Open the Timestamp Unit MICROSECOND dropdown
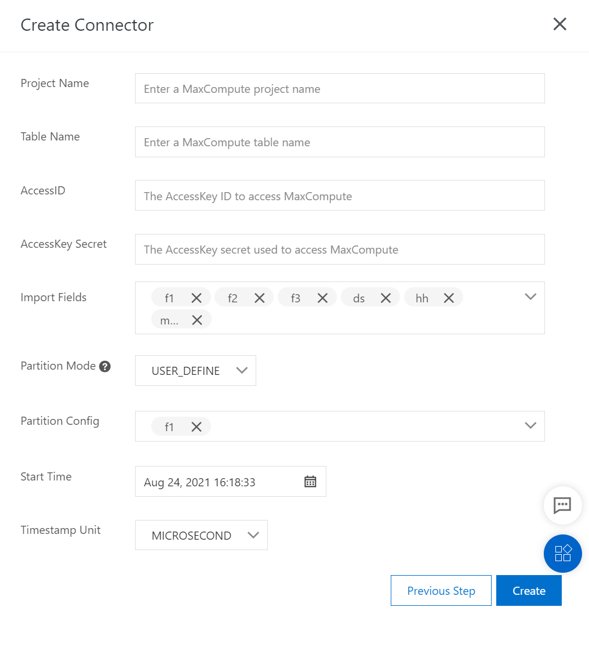 [201, 535]
